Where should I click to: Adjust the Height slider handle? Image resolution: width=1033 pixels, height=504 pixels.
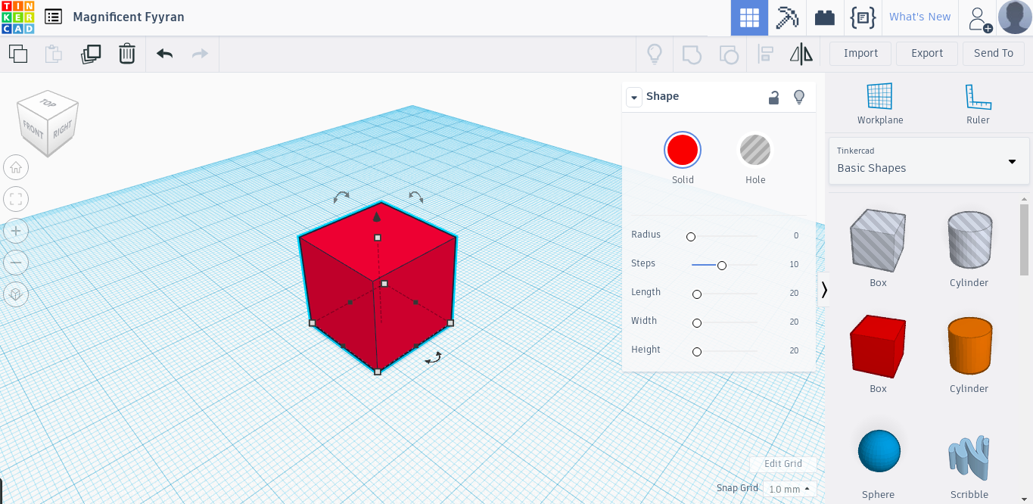(x=697, y=352)
